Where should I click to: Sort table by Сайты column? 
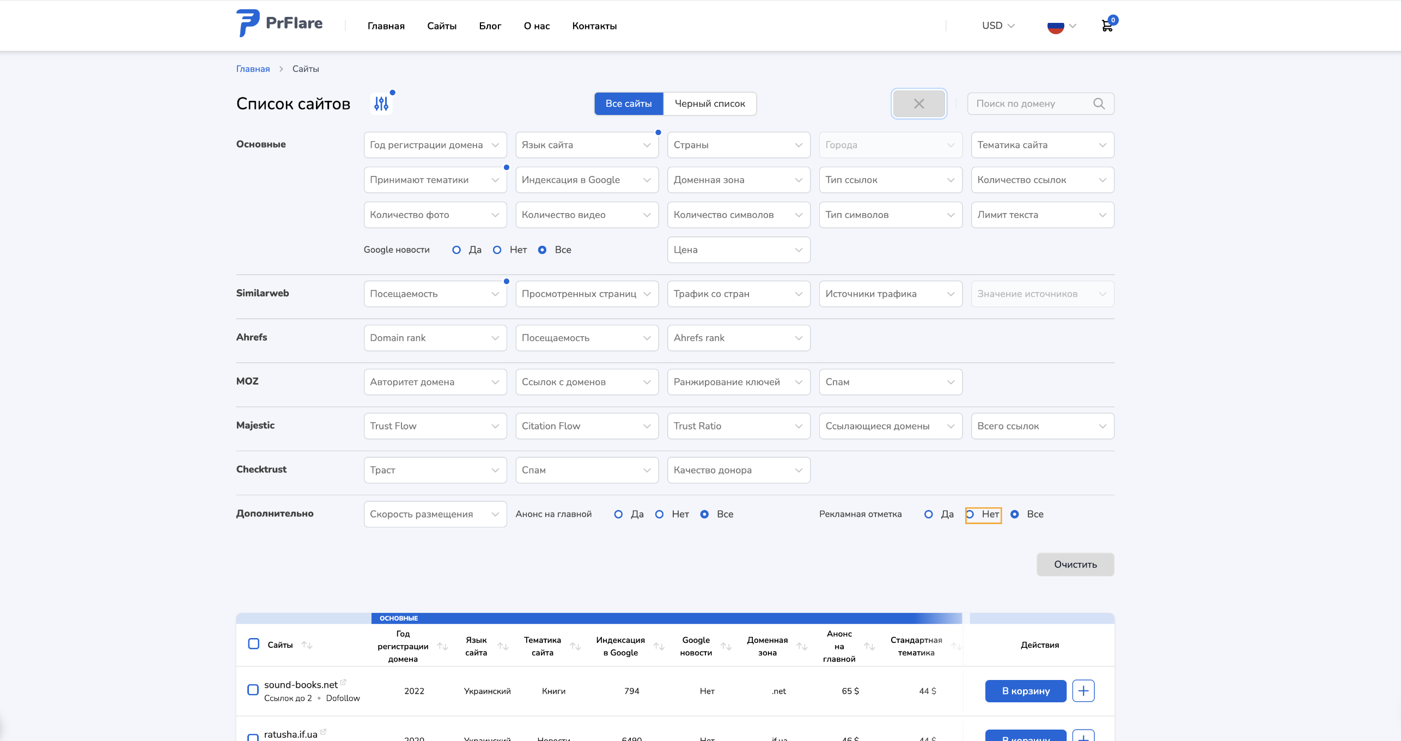(307, 645)
